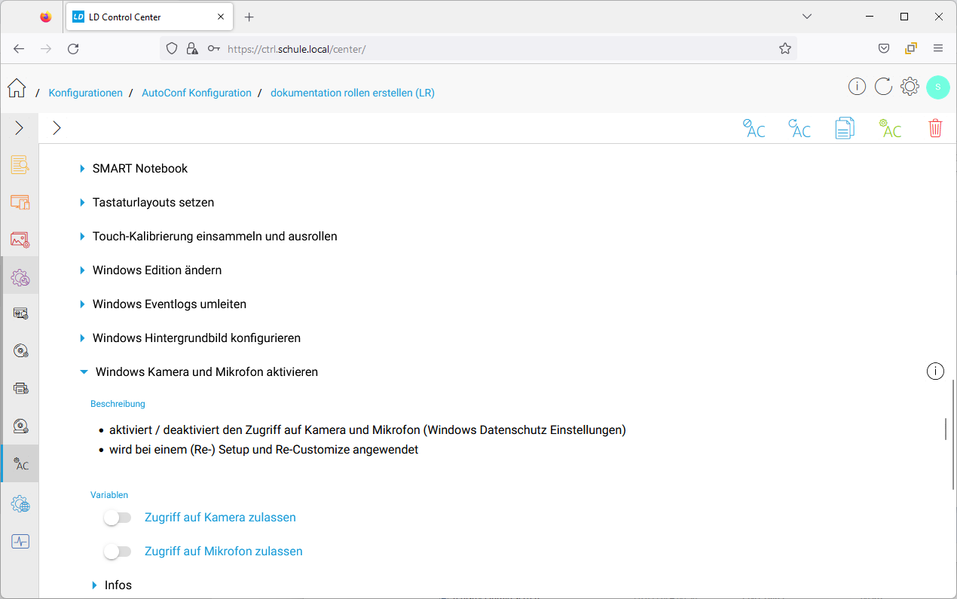957x599 pixels.
Task: Select the AC AutoConf sidebar icon
Action: pos(20,464)
